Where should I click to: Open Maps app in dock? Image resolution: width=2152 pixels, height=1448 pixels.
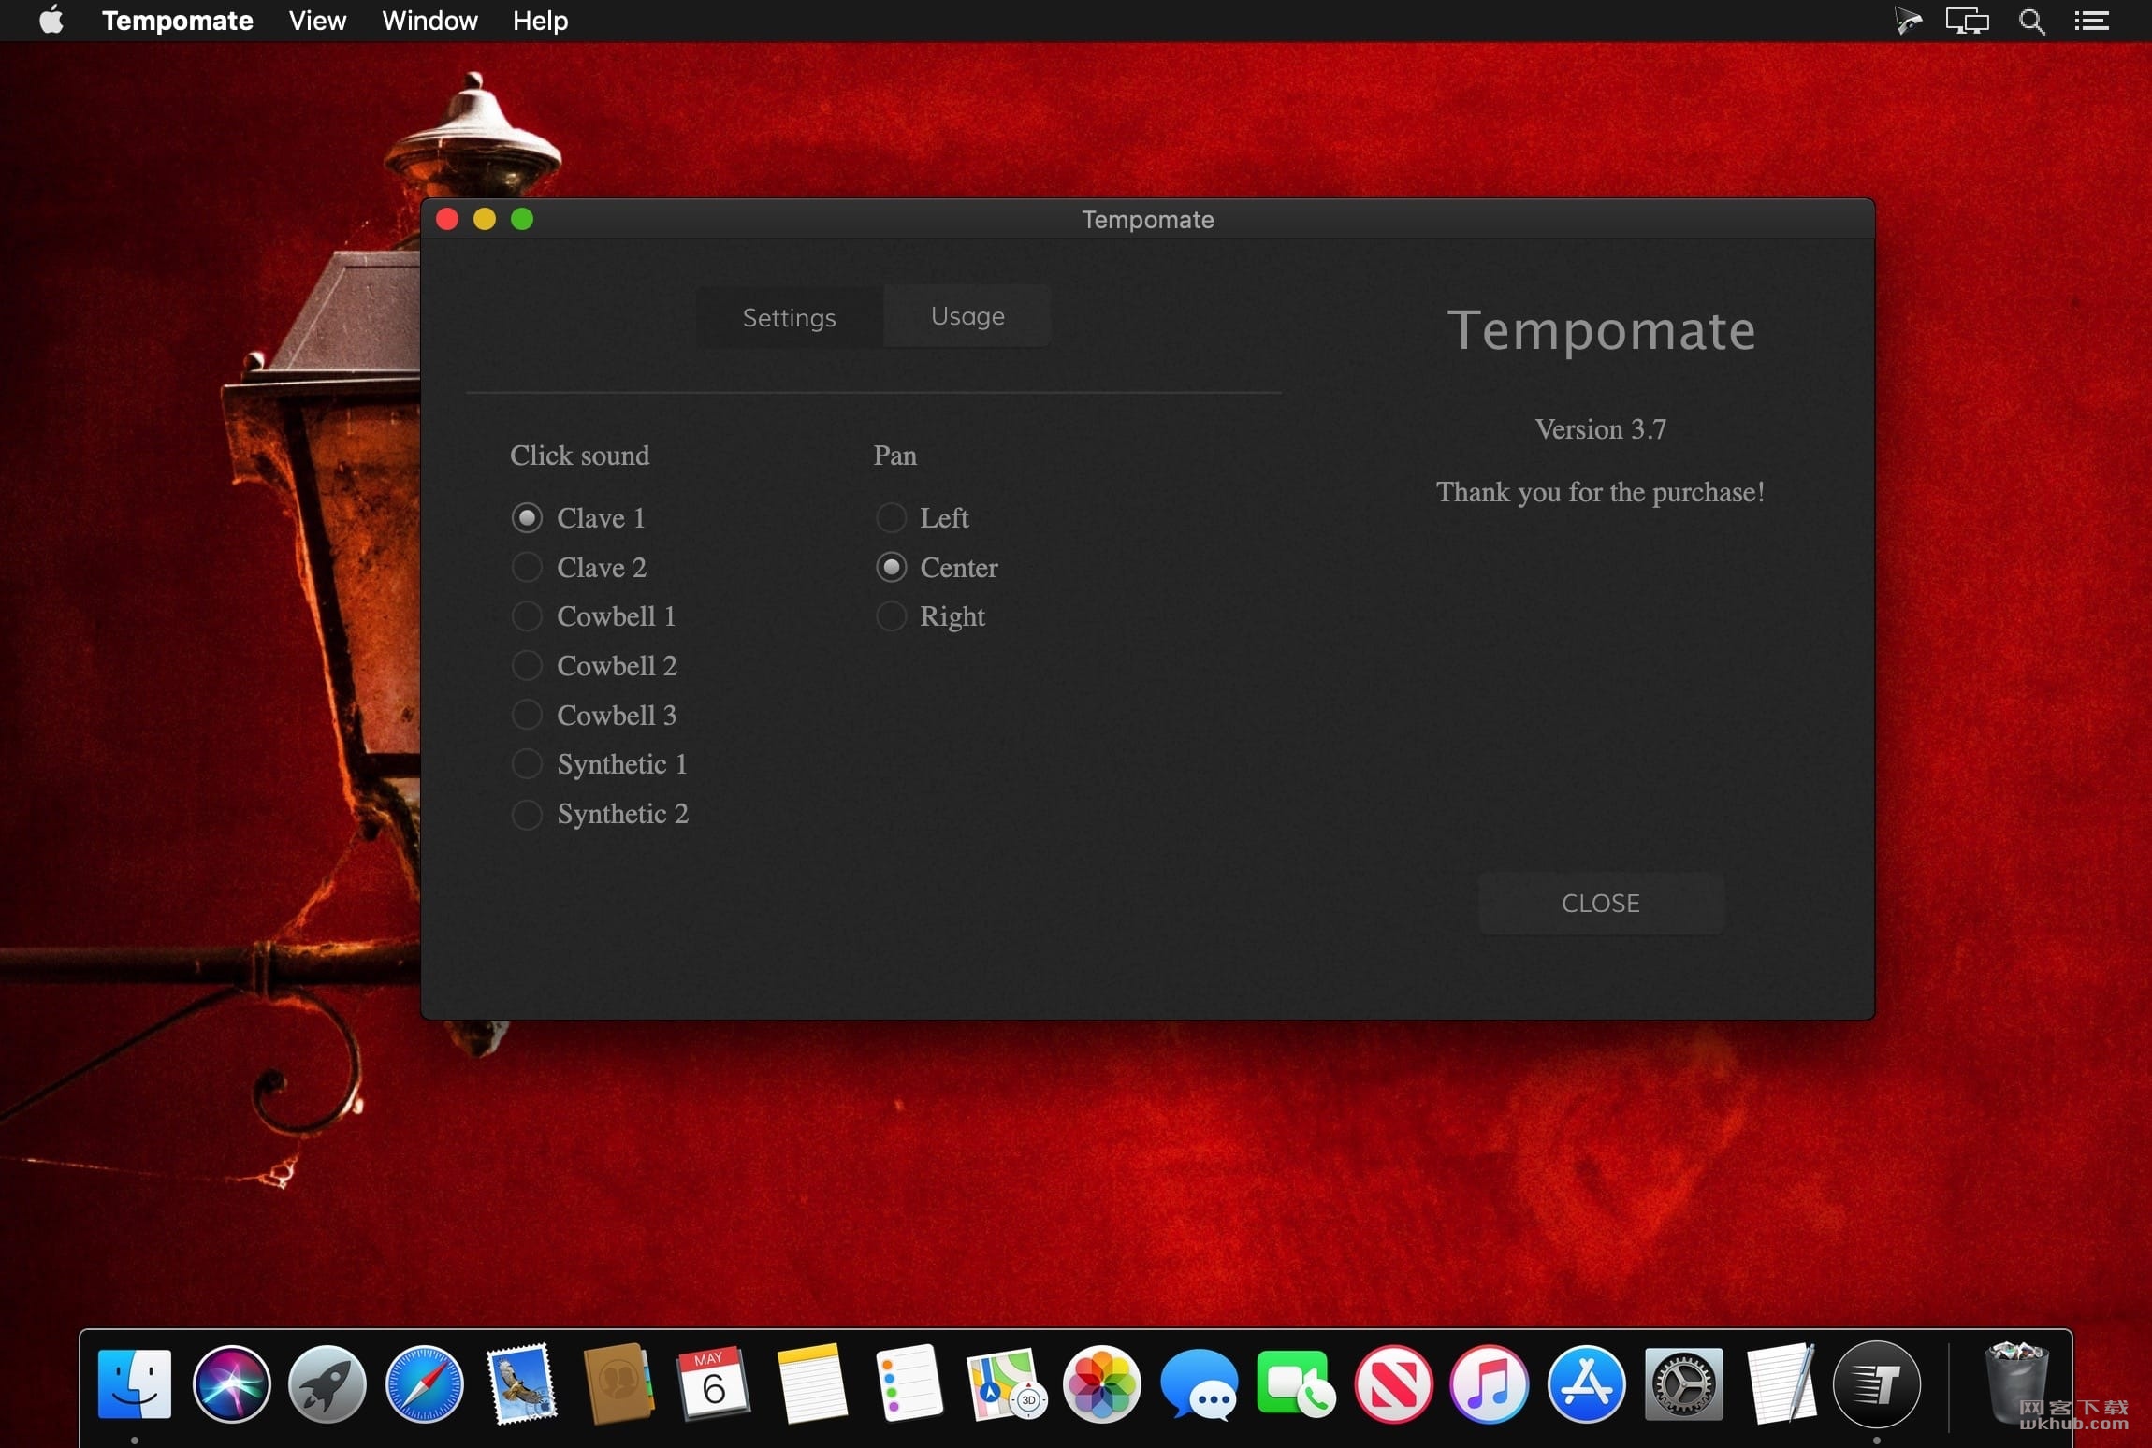(x=1006, y=1383)
